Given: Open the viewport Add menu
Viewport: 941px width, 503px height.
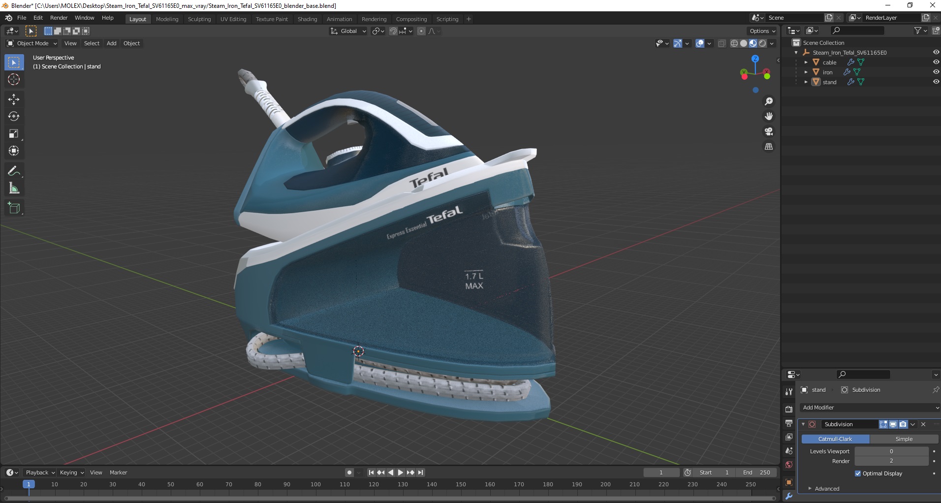Looking at the screenshot, I should point(112,43).
